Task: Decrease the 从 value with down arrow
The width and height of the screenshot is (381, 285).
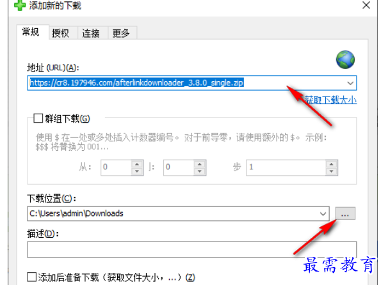Action: [137, 171]
